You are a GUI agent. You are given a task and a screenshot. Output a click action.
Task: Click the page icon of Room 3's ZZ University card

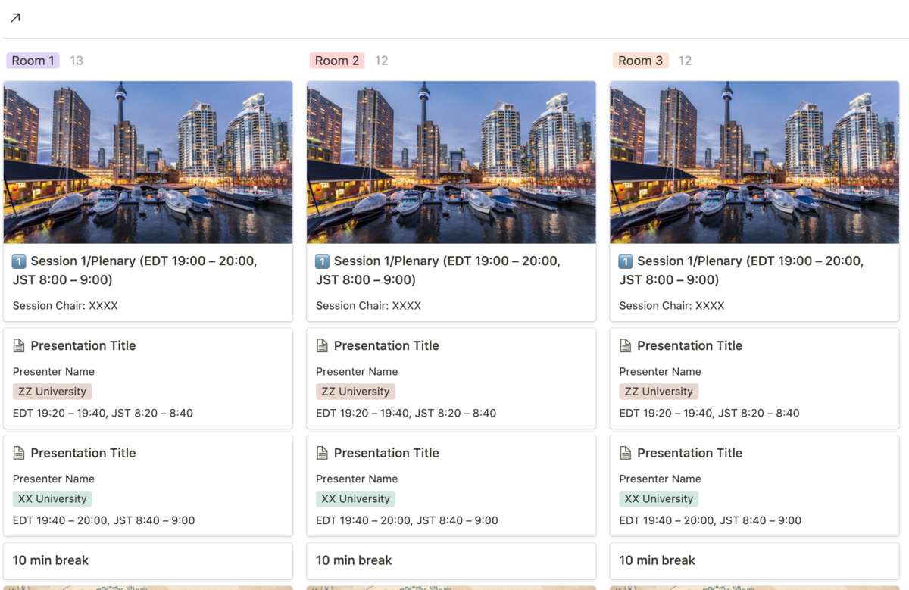(x=626, y=345)
